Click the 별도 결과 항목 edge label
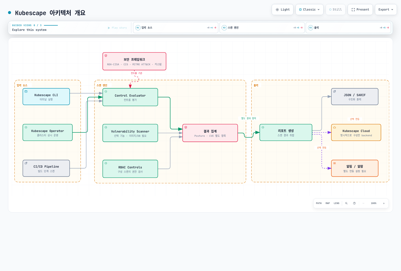The width and height of the screenshot is (401, 271). tap(249, 118)
